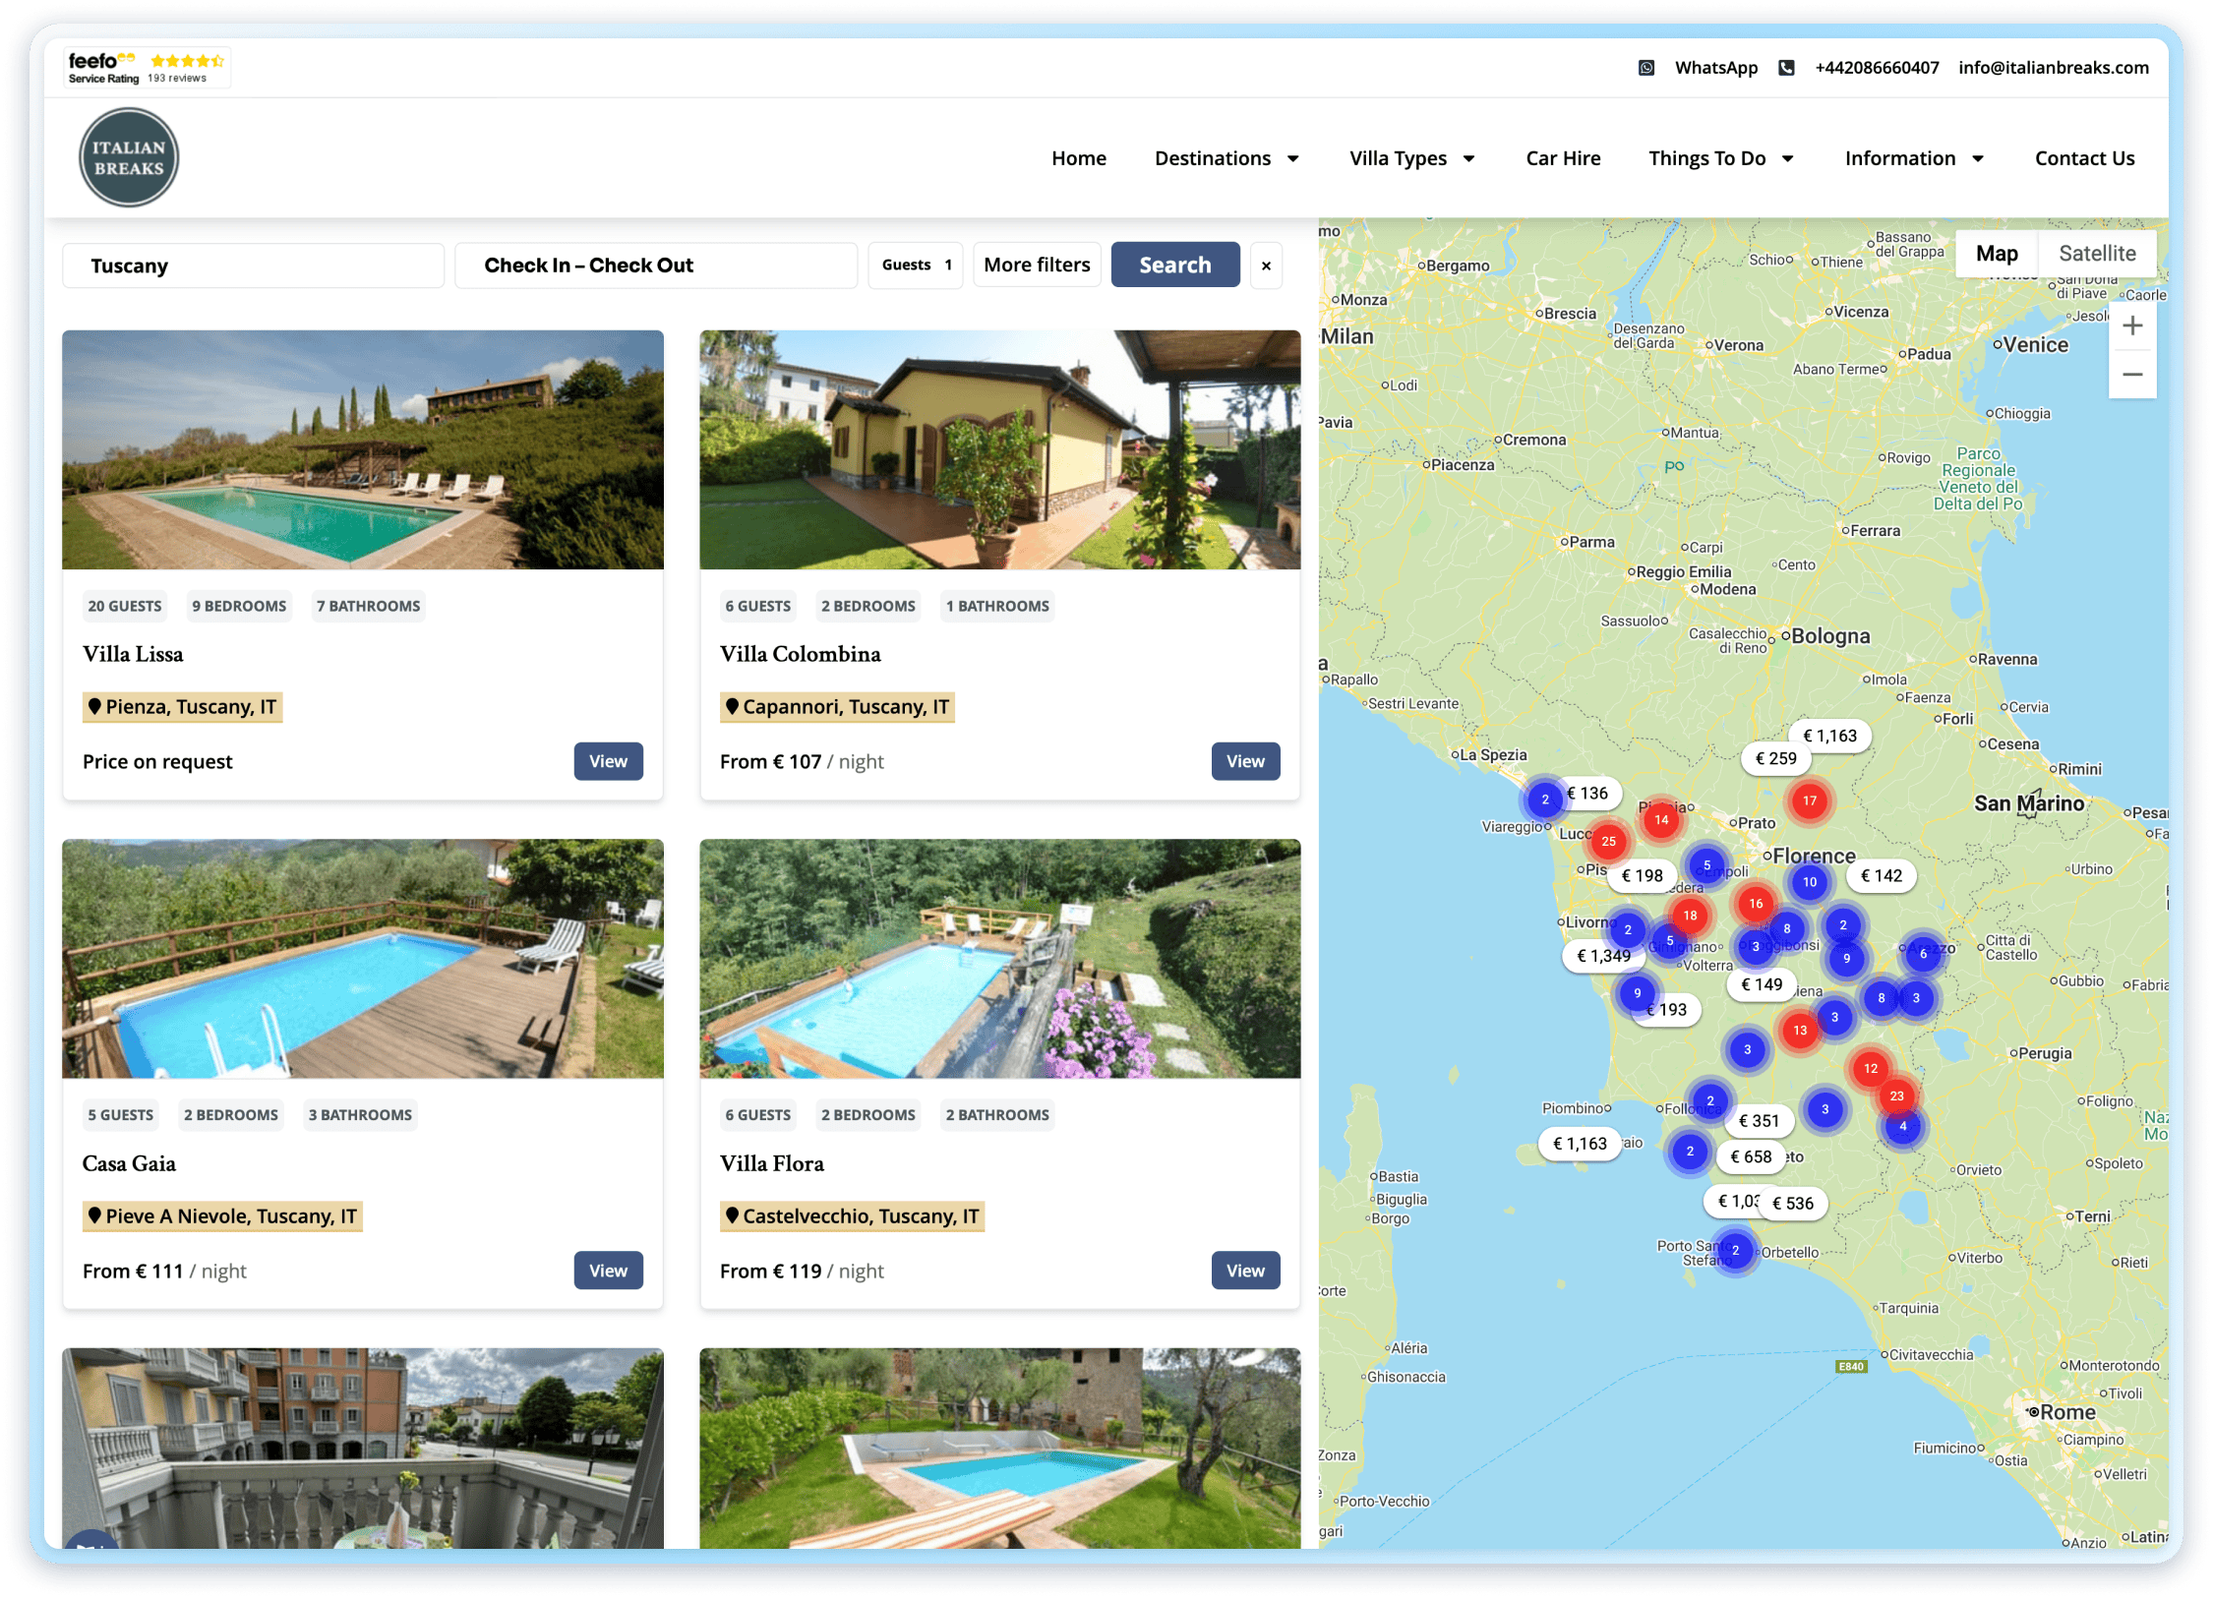This screenshot has height=1599, width=2213.
Task: Click the € 149 price marker
Action: (x=1762, y=984)
